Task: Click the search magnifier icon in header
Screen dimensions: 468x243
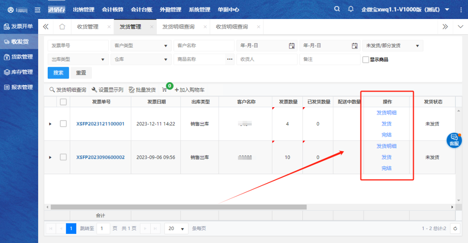Action: click(337, 9)
